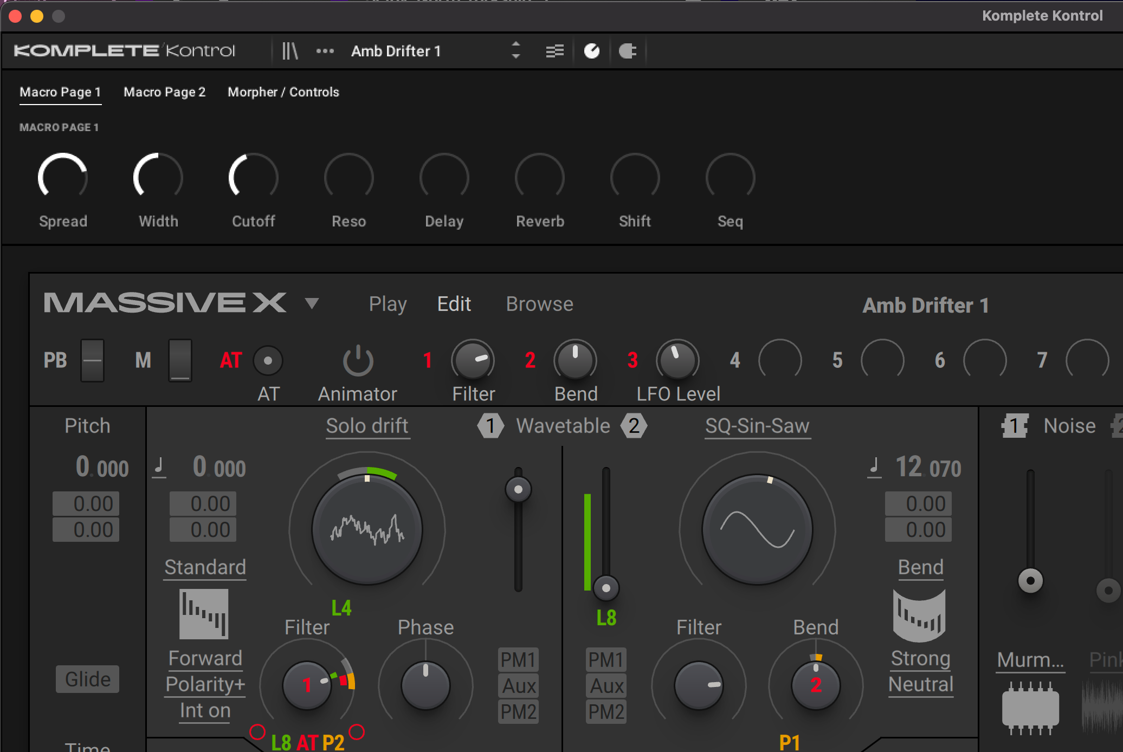Viewport: 1123px width, 752px height.
Task: Switch to the Edit view
Action: pos(454,304)
